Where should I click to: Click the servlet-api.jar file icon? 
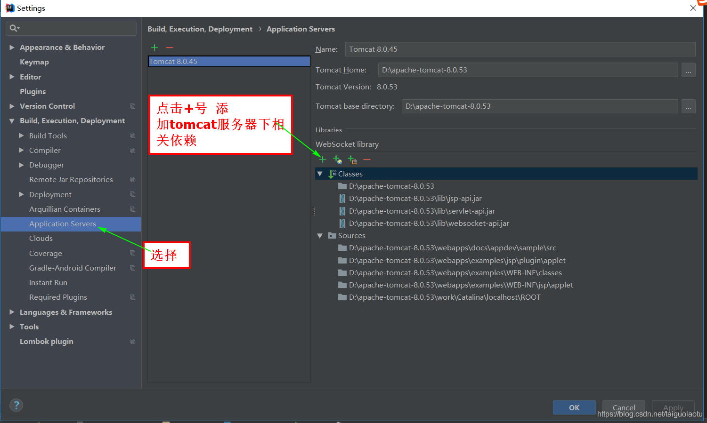click(x=342, y=211)
